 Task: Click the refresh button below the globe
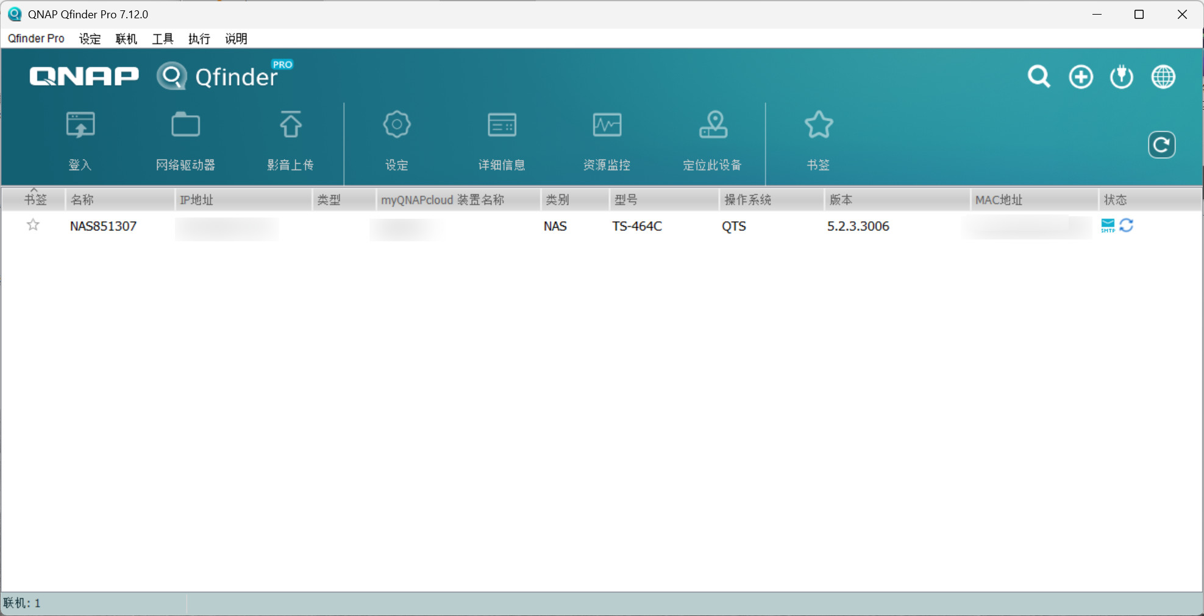[x=1161, y=145]
